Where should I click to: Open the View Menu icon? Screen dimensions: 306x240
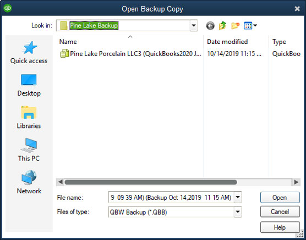(250, 25)
